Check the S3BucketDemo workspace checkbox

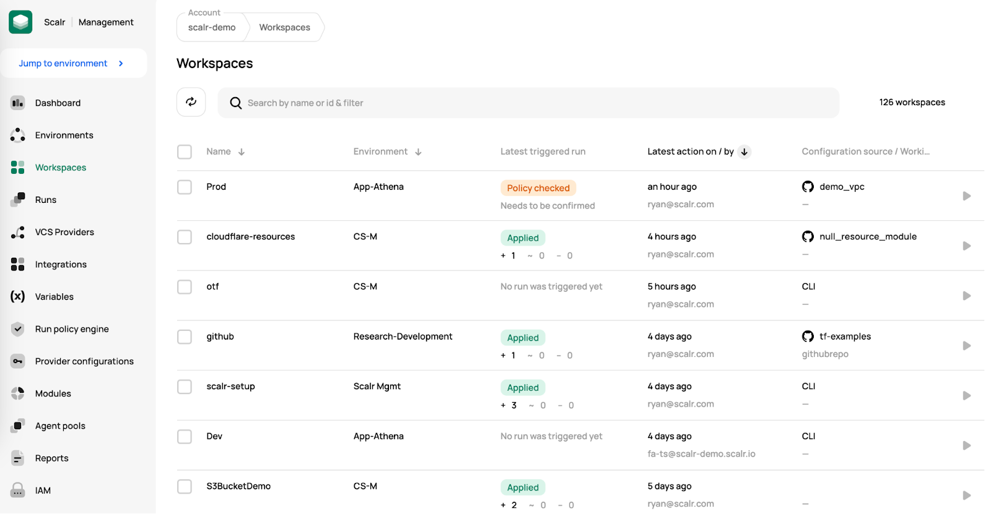[185, 486]
